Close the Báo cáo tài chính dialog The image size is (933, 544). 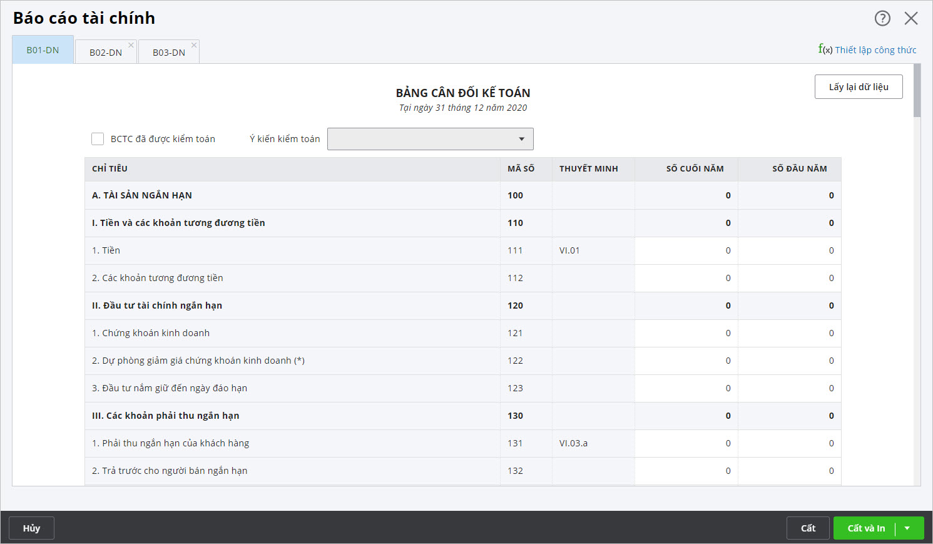point(911,18)
